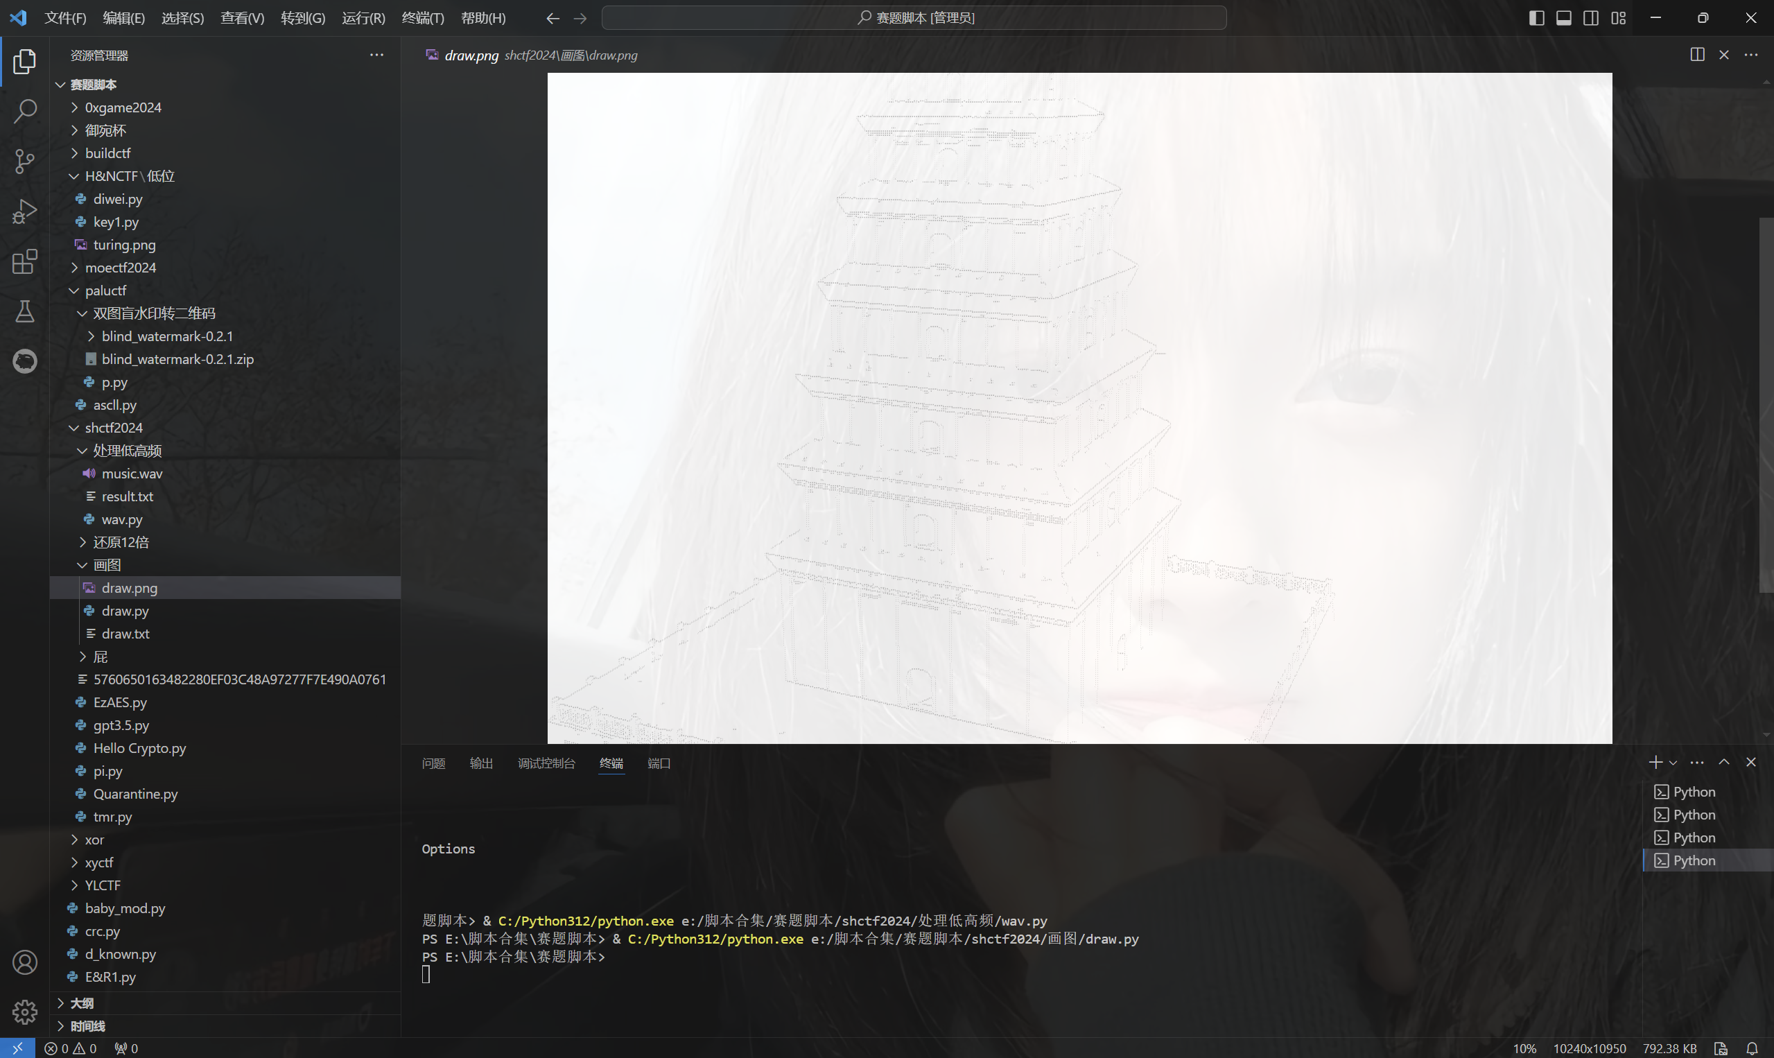Switch to the 输出 panel tab

pyautogui.click(x=481, y=763)
